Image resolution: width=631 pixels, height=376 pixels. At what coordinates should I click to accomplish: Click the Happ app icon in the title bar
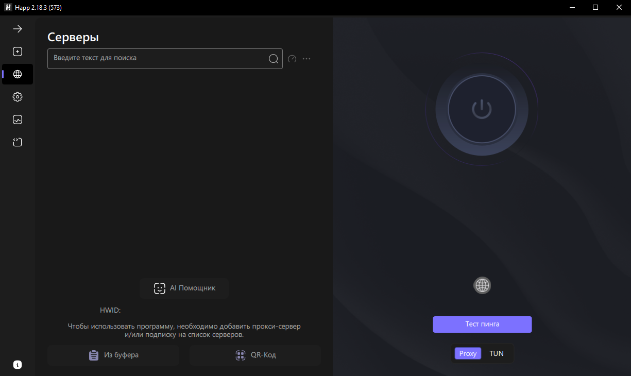pos(8,8)
